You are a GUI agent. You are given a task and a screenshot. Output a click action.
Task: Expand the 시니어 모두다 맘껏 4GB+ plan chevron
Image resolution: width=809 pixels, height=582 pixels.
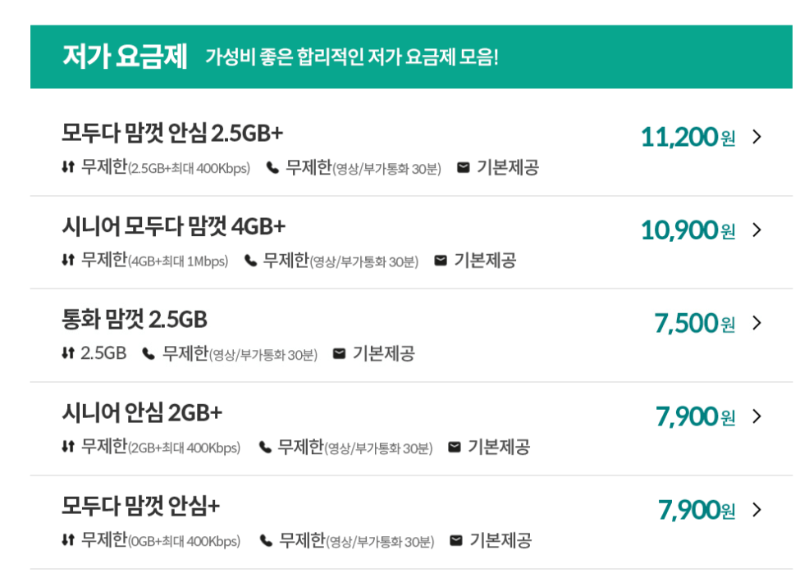pos(756,230)
